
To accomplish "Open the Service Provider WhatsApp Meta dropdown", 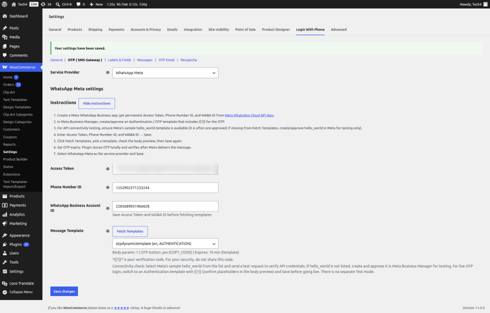I will point(165,73).
